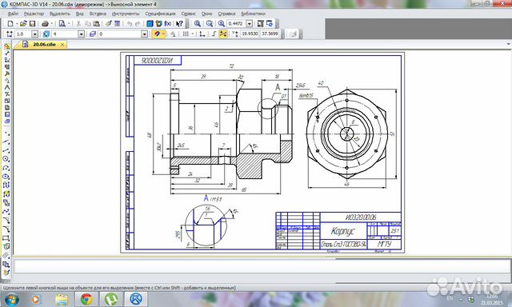
Task: Toggle global snaps magnet button
Action: pyautogui.click(x=157, y=34)
